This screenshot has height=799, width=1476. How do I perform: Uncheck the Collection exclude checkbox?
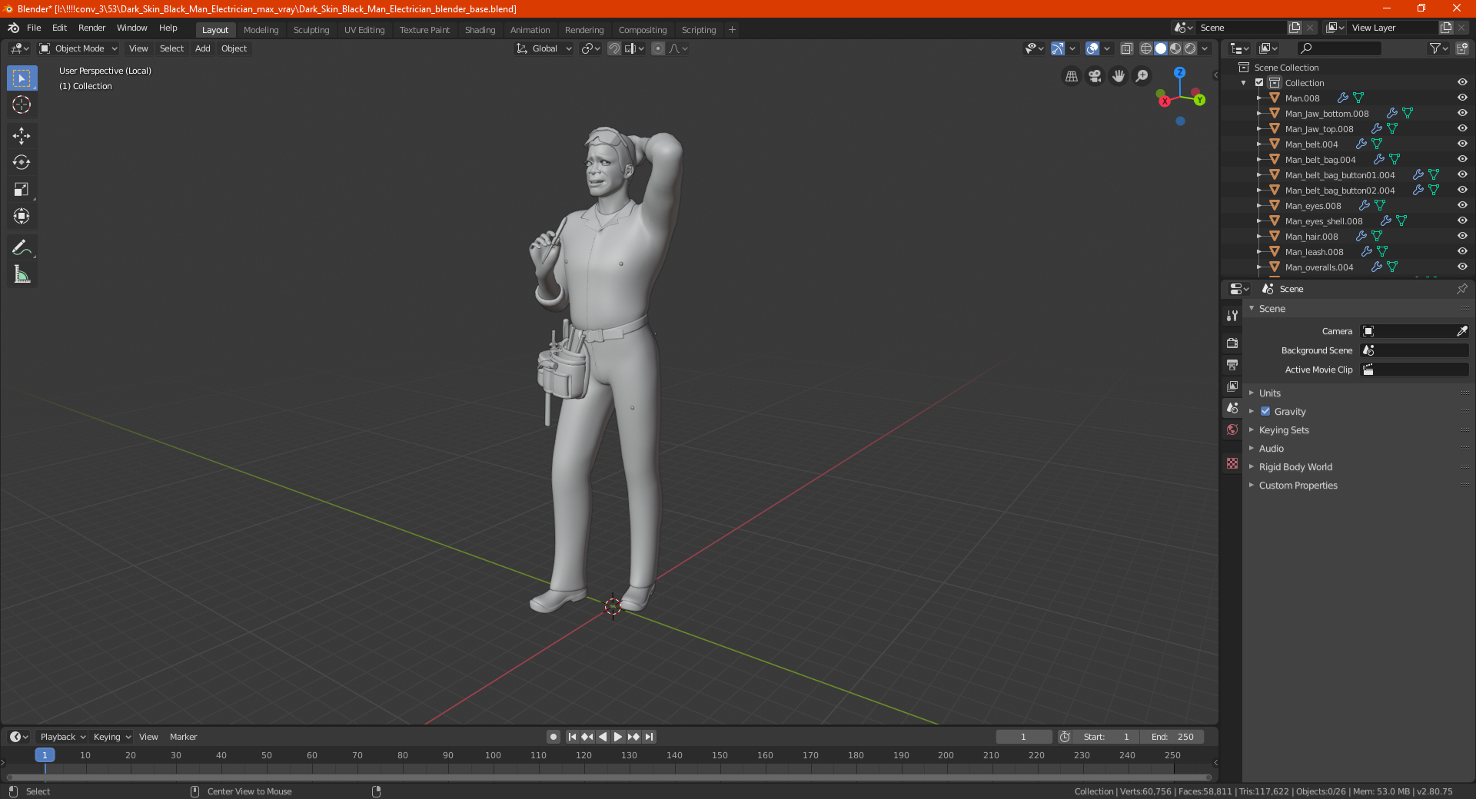1259,82
